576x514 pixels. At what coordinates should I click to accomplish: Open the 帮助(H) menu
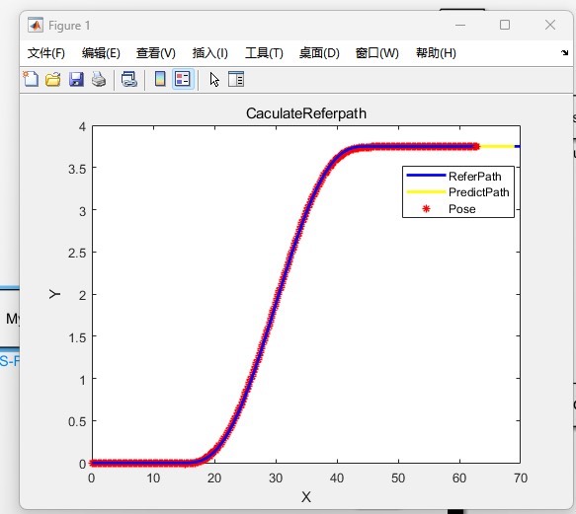point(436,53)
